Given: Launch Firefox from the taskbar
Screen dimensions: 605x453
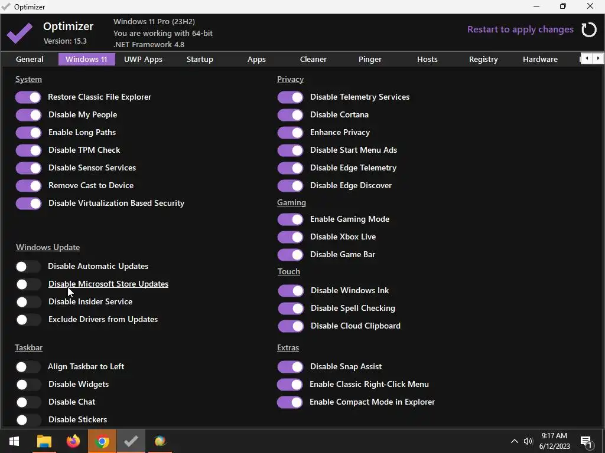Looking at the screenshot, I should click(x=73, y=441).
